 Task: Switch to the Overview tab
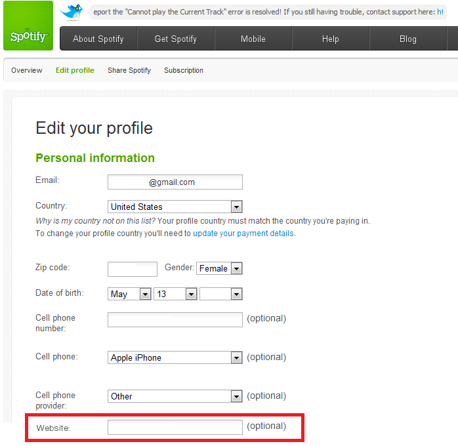point(27,70)
